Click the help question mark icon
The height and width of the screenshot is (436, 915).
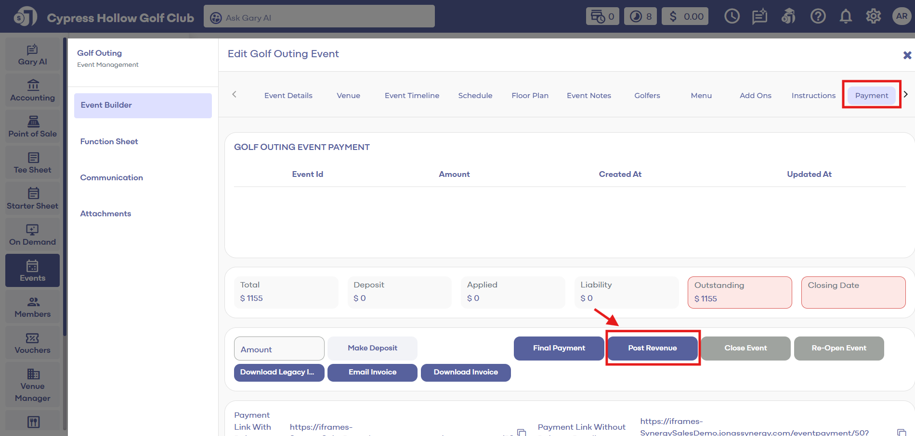pyautogui.click(x=818, y=16)
